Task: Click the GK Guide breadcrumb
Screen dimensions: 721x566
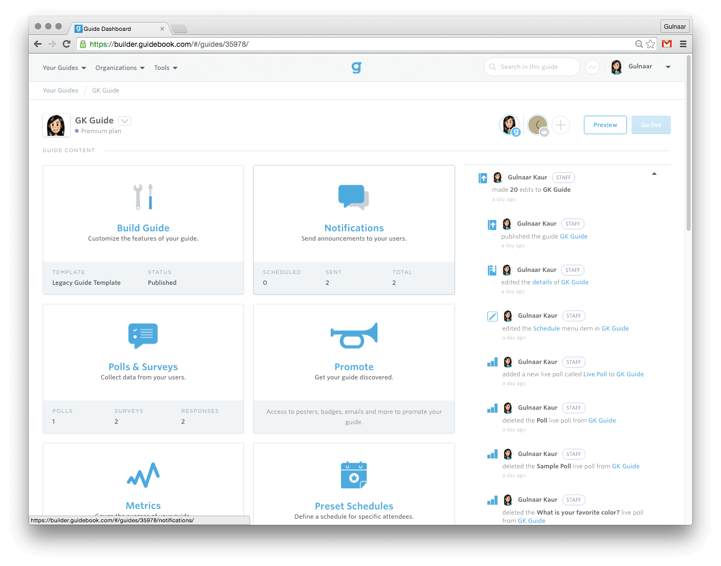Action: point(106,90)
